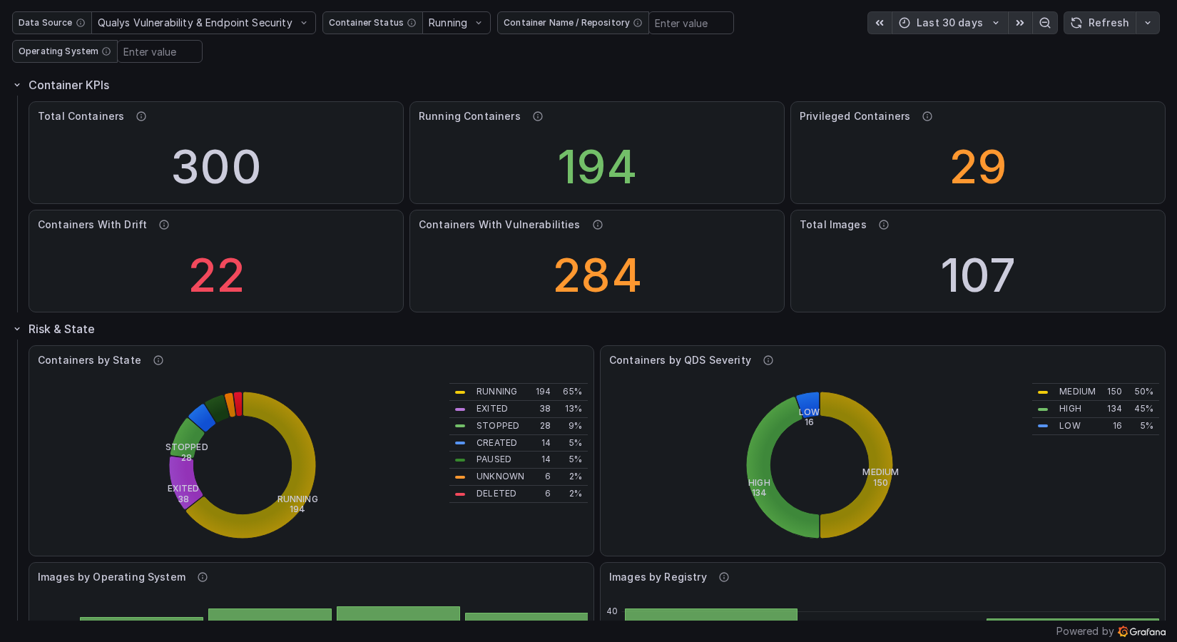Show info for Containers With Vulnerabilities panel
The width and height of the screenshot is (1177, 642).
(598, 225)
